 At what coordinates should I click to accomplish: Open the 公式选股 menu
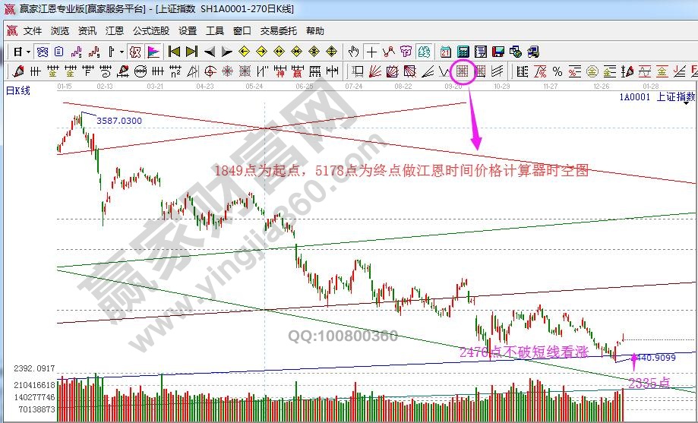click(x=150, y=31)
